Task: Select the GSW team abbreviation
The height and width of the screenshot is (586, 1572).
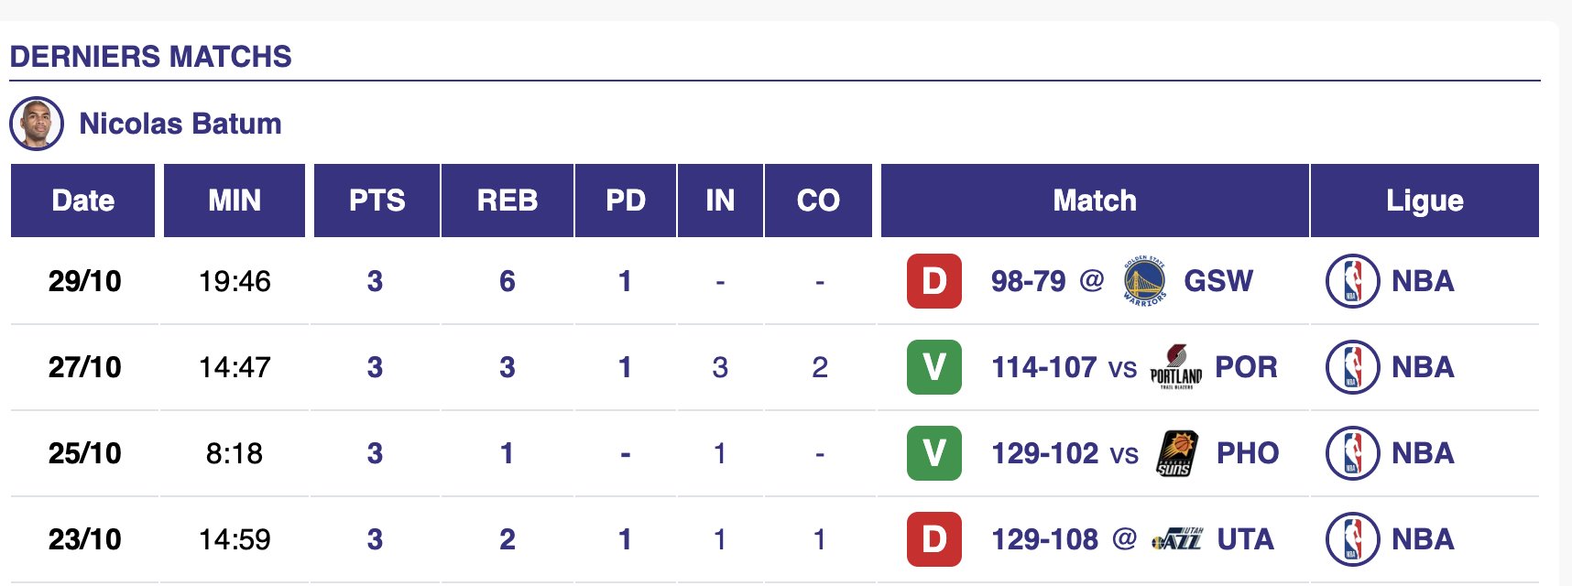Action: tap(1218, 281)
